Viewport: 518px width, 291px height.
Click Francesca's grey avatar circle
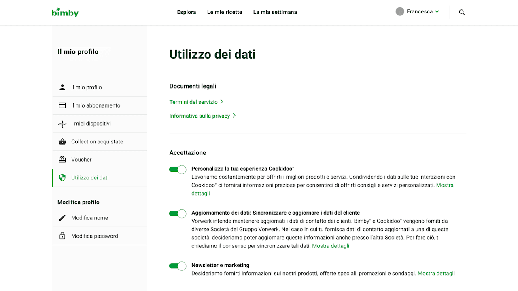coord(400,11)
